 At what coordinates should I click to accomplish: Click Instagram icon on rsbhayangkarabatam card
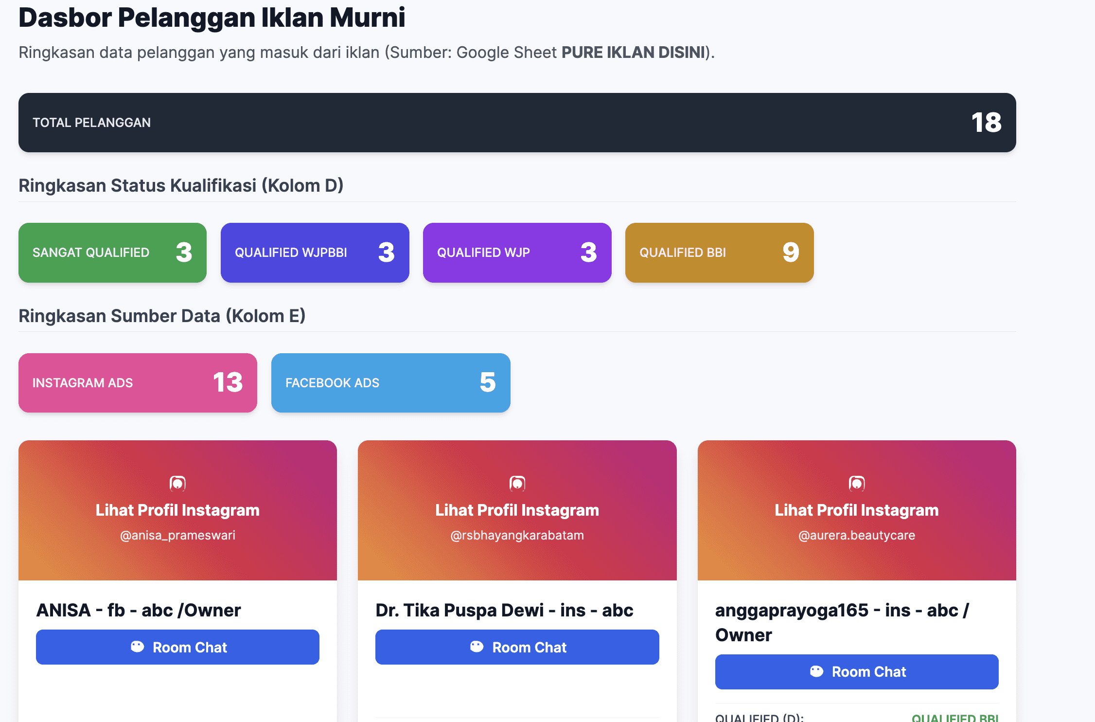(517, 483)
